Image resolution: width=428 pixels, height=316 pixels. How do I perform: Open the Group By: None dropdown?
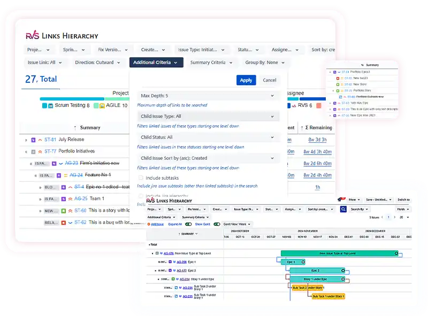click(x=265, y=63)
